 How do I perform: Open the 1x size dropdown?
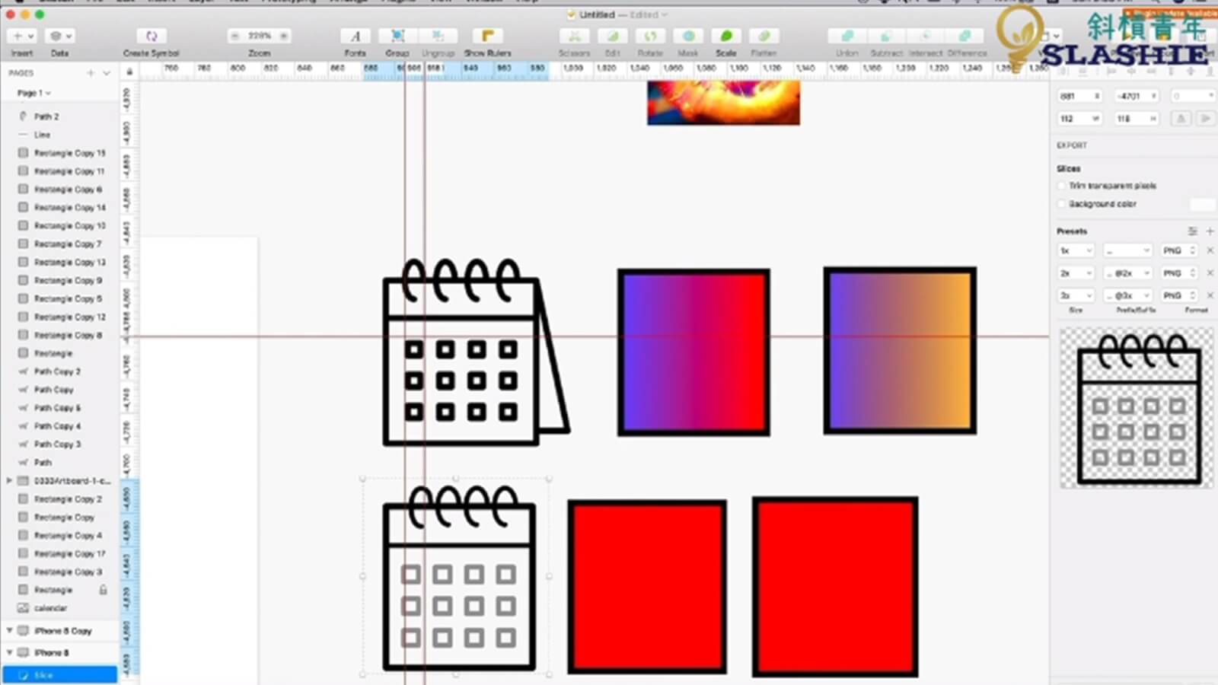(x=1076, y=250)
